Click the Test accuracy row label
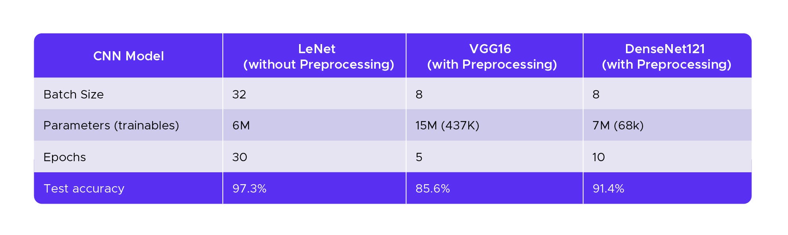This screenshot has width=788, height=235. (x=84, y=189)
